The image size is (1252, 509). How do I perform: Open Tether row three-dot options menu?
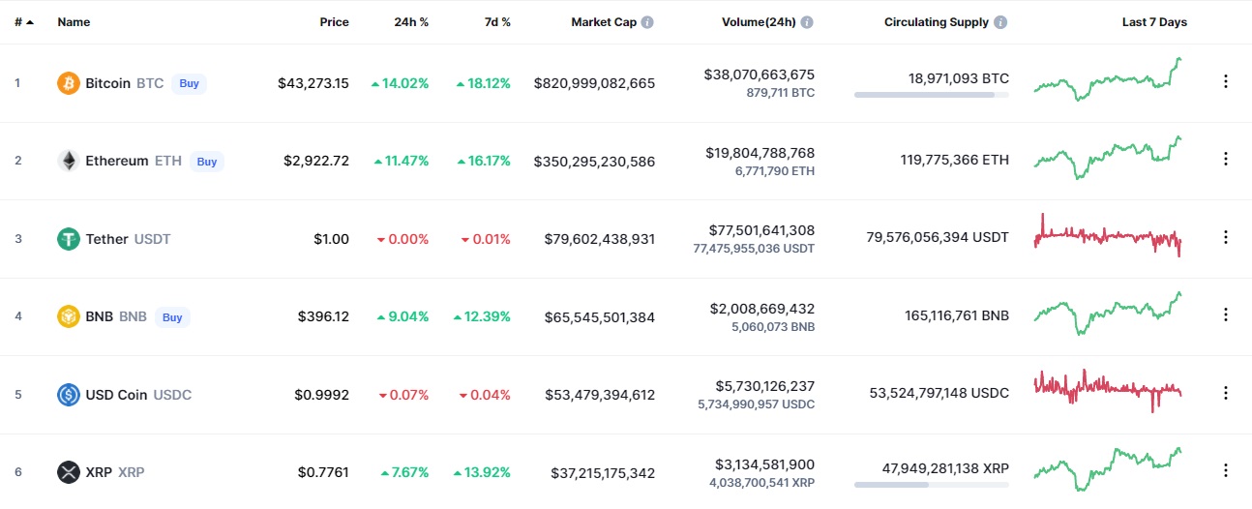click(x=1225, y=237)
